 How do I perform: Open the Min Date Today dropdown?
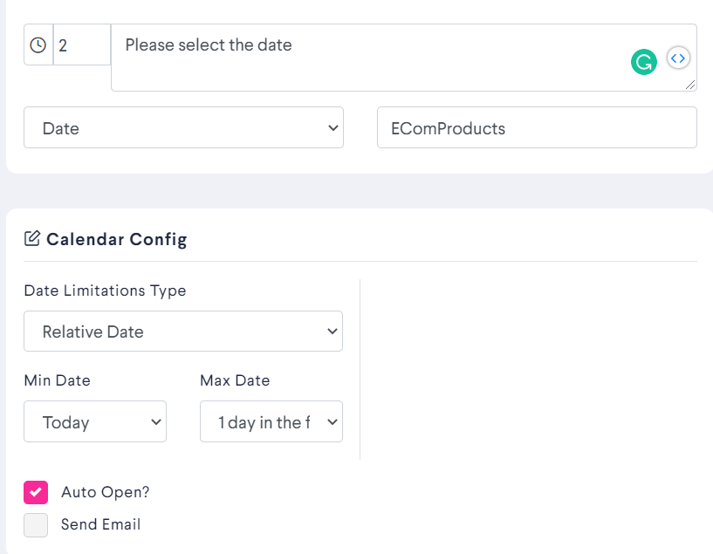[x=95, y=421]
